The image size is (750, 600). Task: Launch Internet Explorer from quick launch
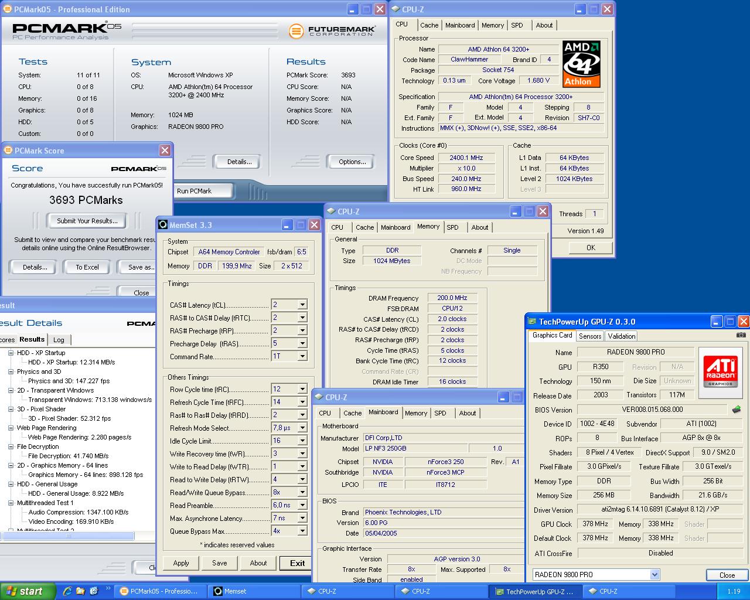coord(67,591)
